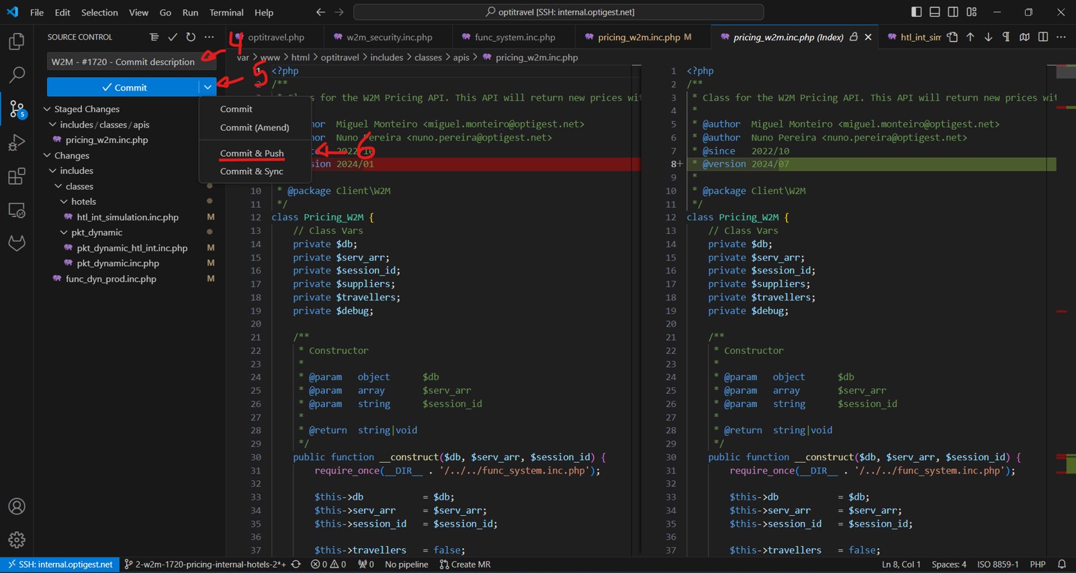Toggle whitespace display in diff editor
Viewport: 1076px width, 573px height.
pos(1006,37)
